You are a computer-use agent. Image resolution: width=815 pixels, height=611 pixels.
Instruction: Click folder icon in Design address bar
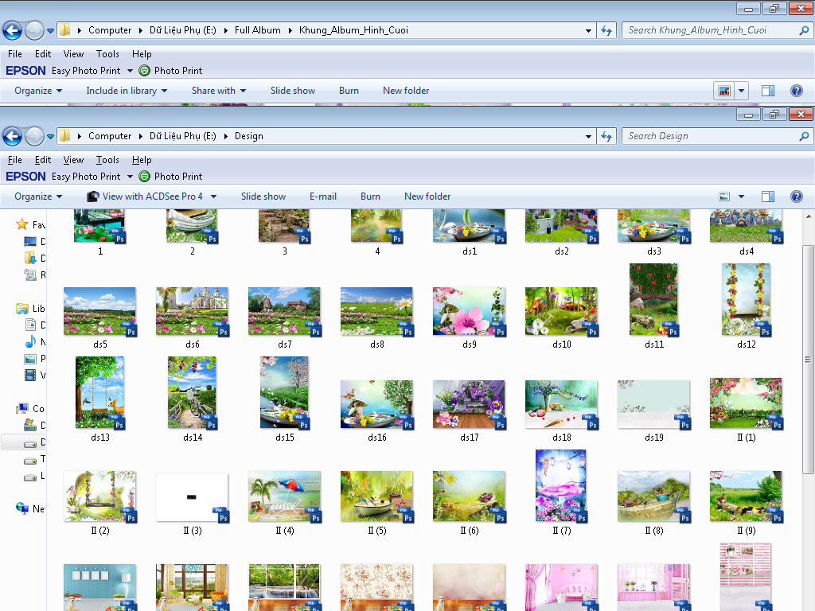(65, 135)
